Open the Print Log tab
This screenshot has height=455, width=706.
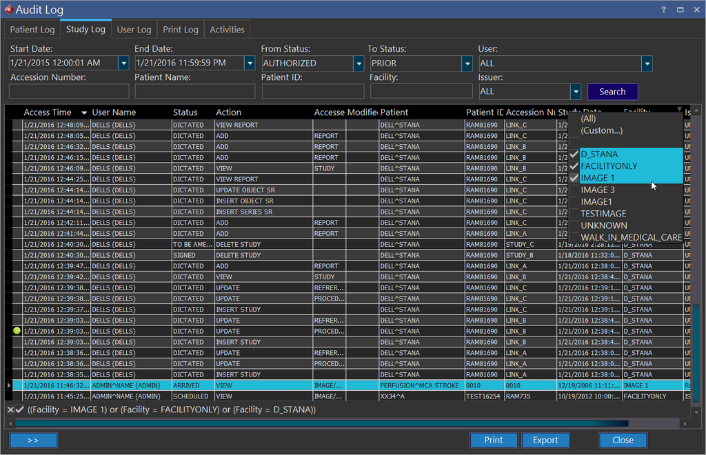click(x=181, y=30)
